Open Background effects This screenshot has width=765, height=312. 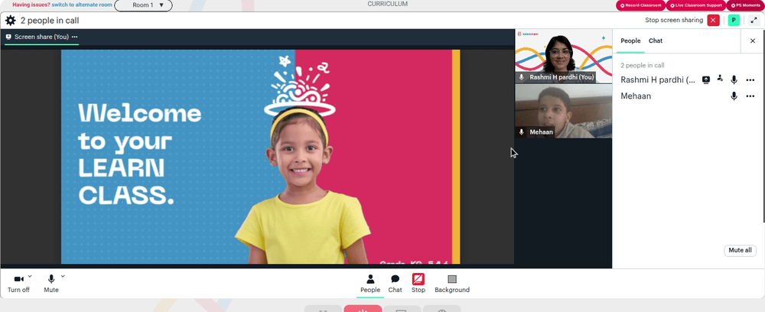(452, 283)
